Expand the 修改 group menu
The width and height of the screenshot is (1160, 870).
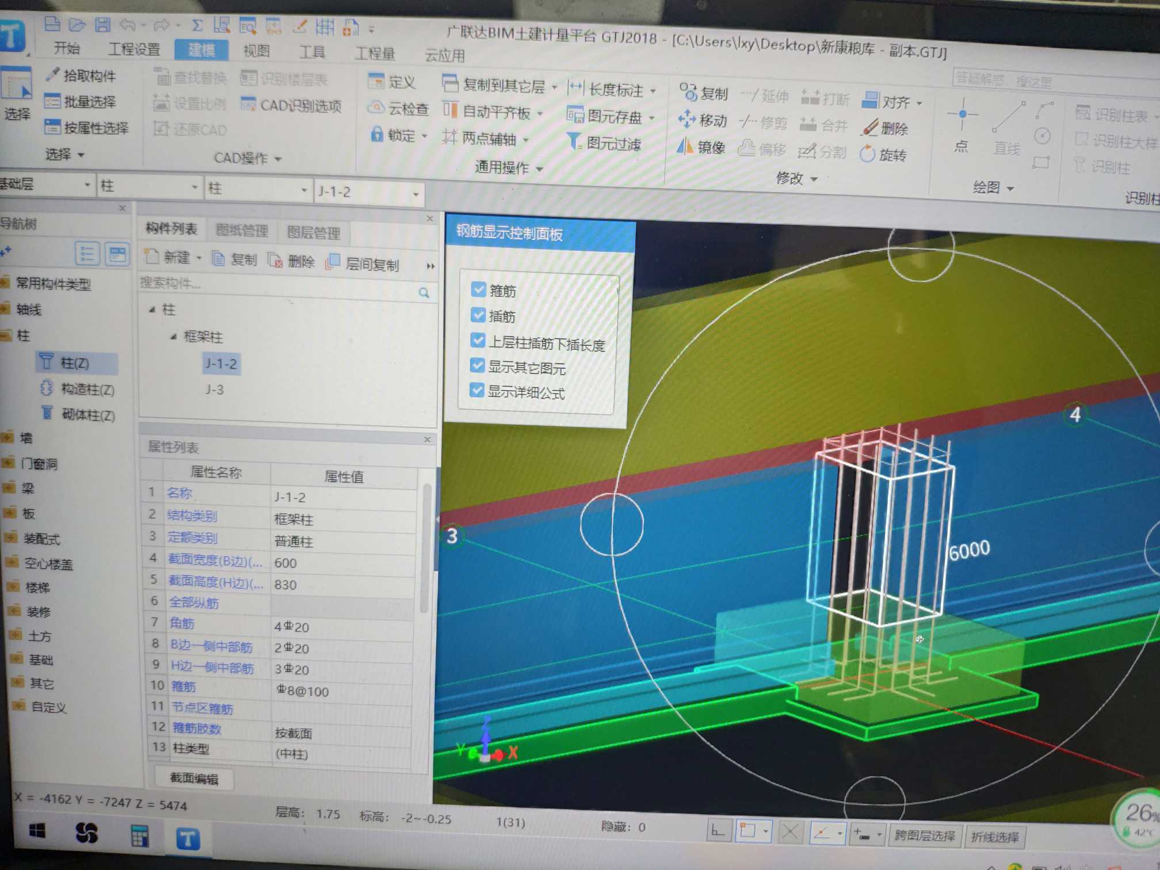[796, 178]
